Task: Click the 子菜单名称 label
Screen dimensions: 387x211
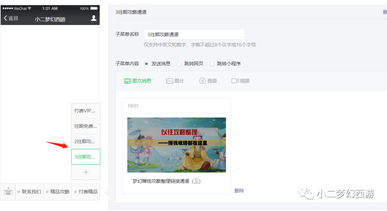Action: [127, 34]
